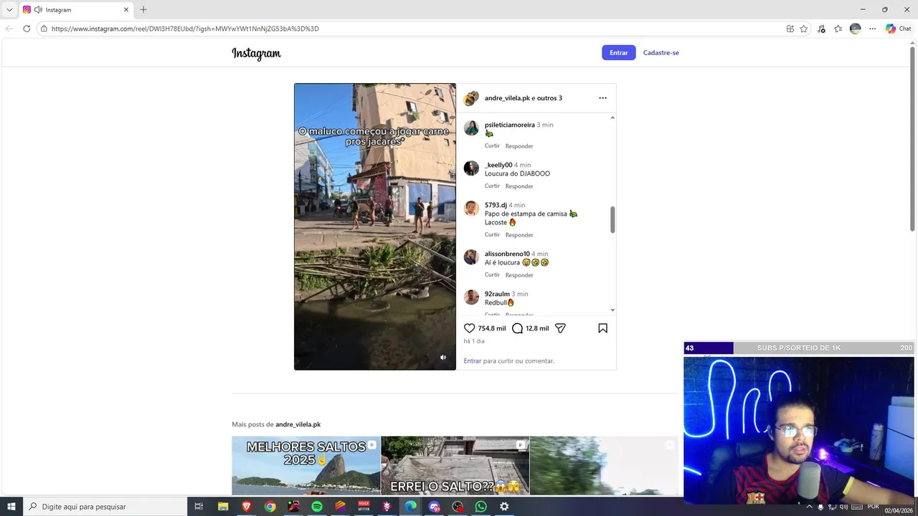Open the browser tab list dropdown arrow
The width and height of the screenshot is (918, 516).
pyautogui.click(x=9, y=10)
